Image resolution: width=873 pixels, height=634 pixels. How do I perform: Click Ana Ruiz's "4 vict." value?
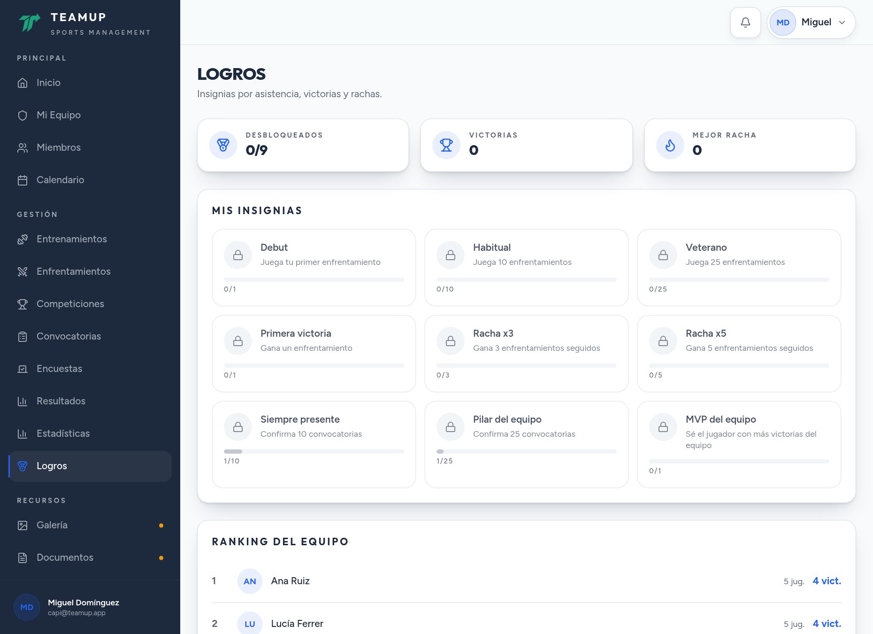click(827, 581)
